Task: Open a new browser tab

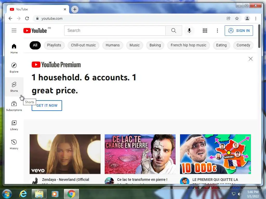Action: tap(75, 9)
